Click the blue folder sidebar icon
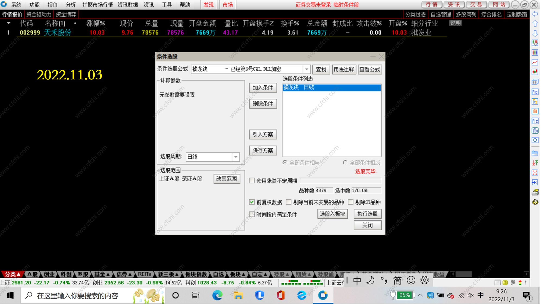The height and width of the screenshot is (304, 541). pyautogui.click(x=535, y=154)
